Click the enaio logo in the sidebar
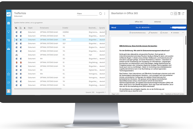This screenshot has height=129, width=193. point(8,14)
